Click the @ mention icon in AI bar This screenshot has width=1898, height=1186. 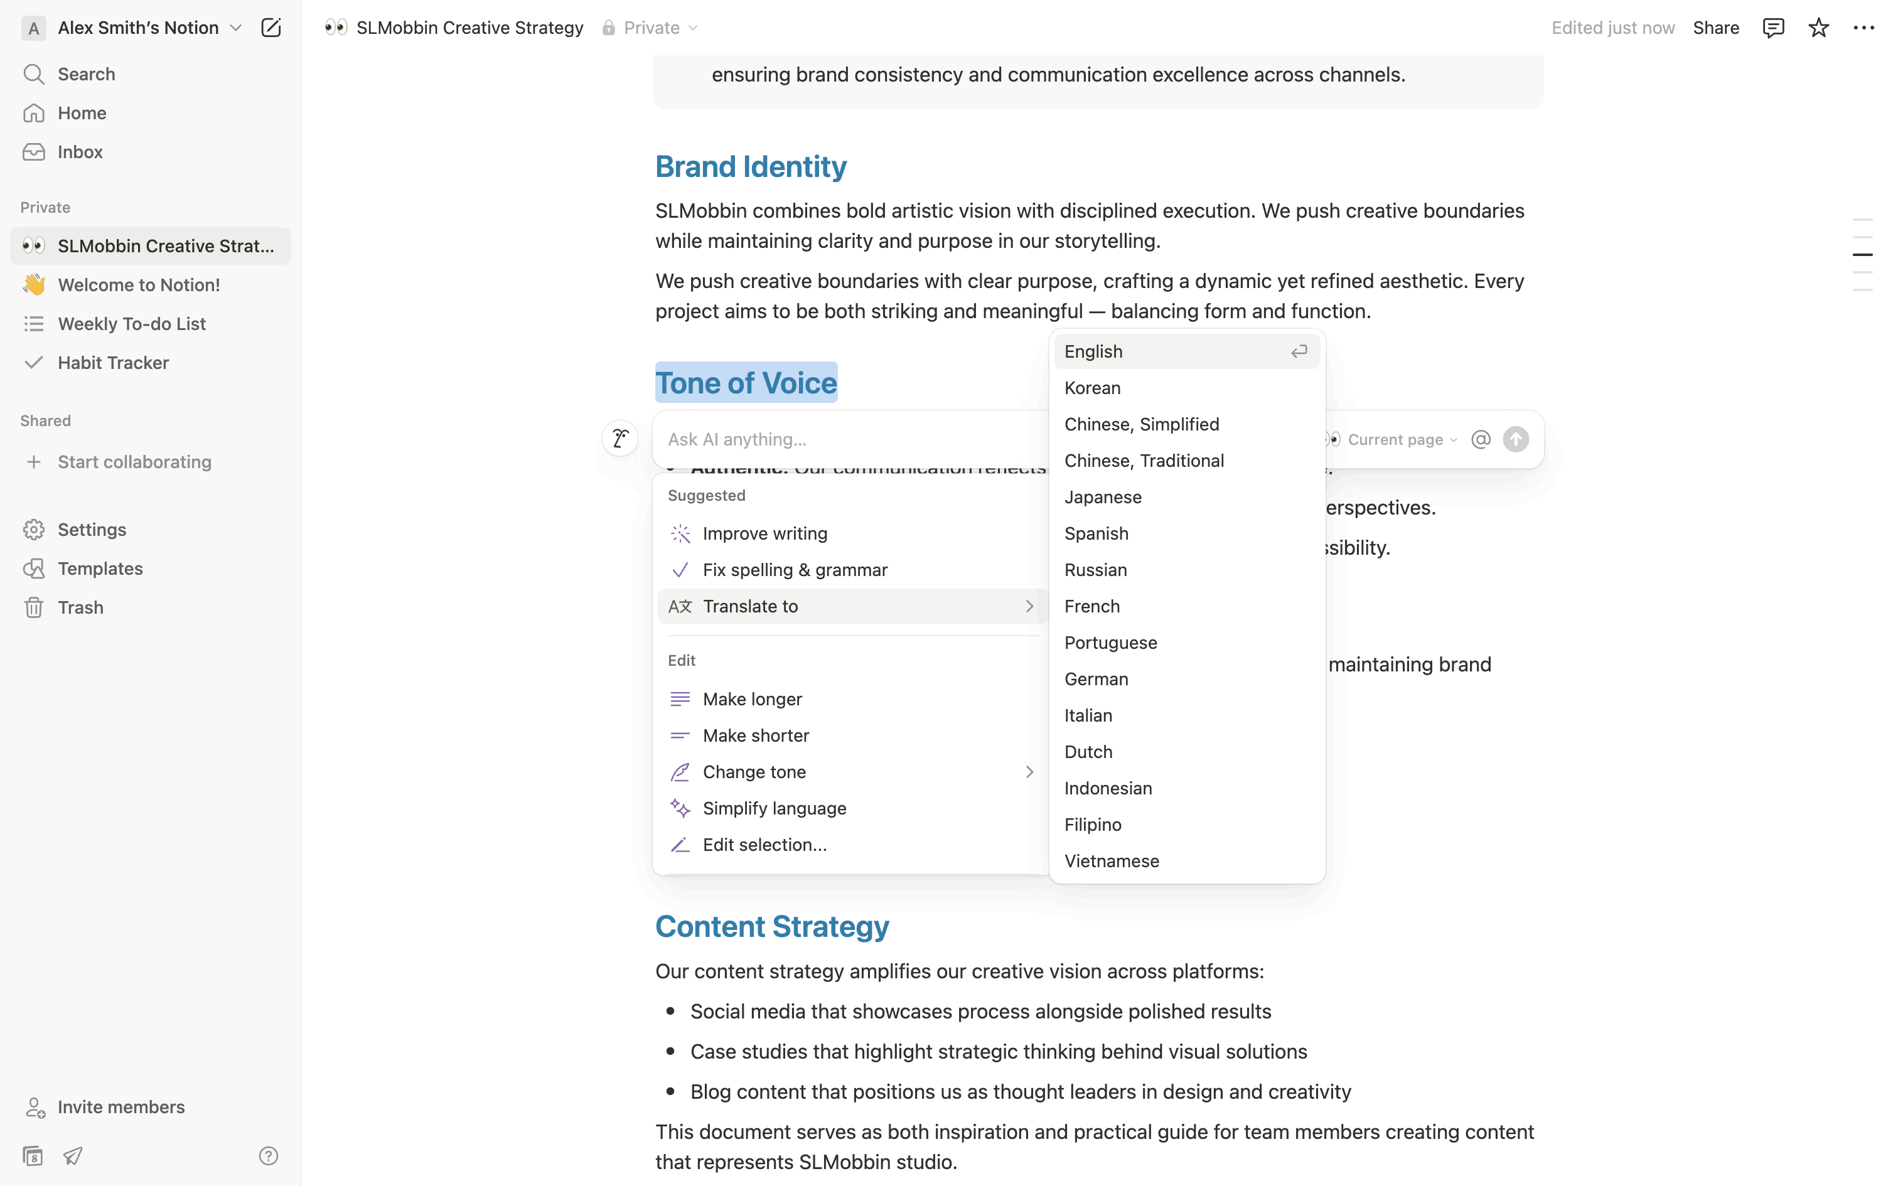click(x=1480, y=439)
